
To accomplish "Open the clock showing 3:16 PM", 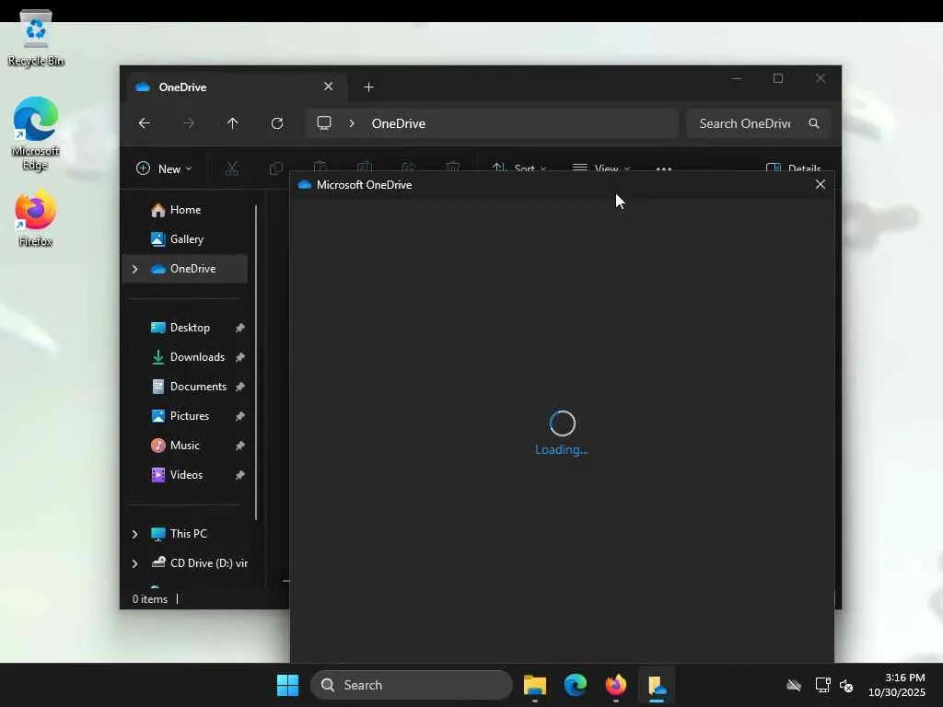I will coord(897,685).
